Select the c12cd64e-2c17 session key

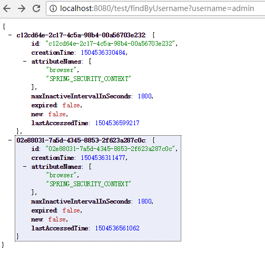81,35
